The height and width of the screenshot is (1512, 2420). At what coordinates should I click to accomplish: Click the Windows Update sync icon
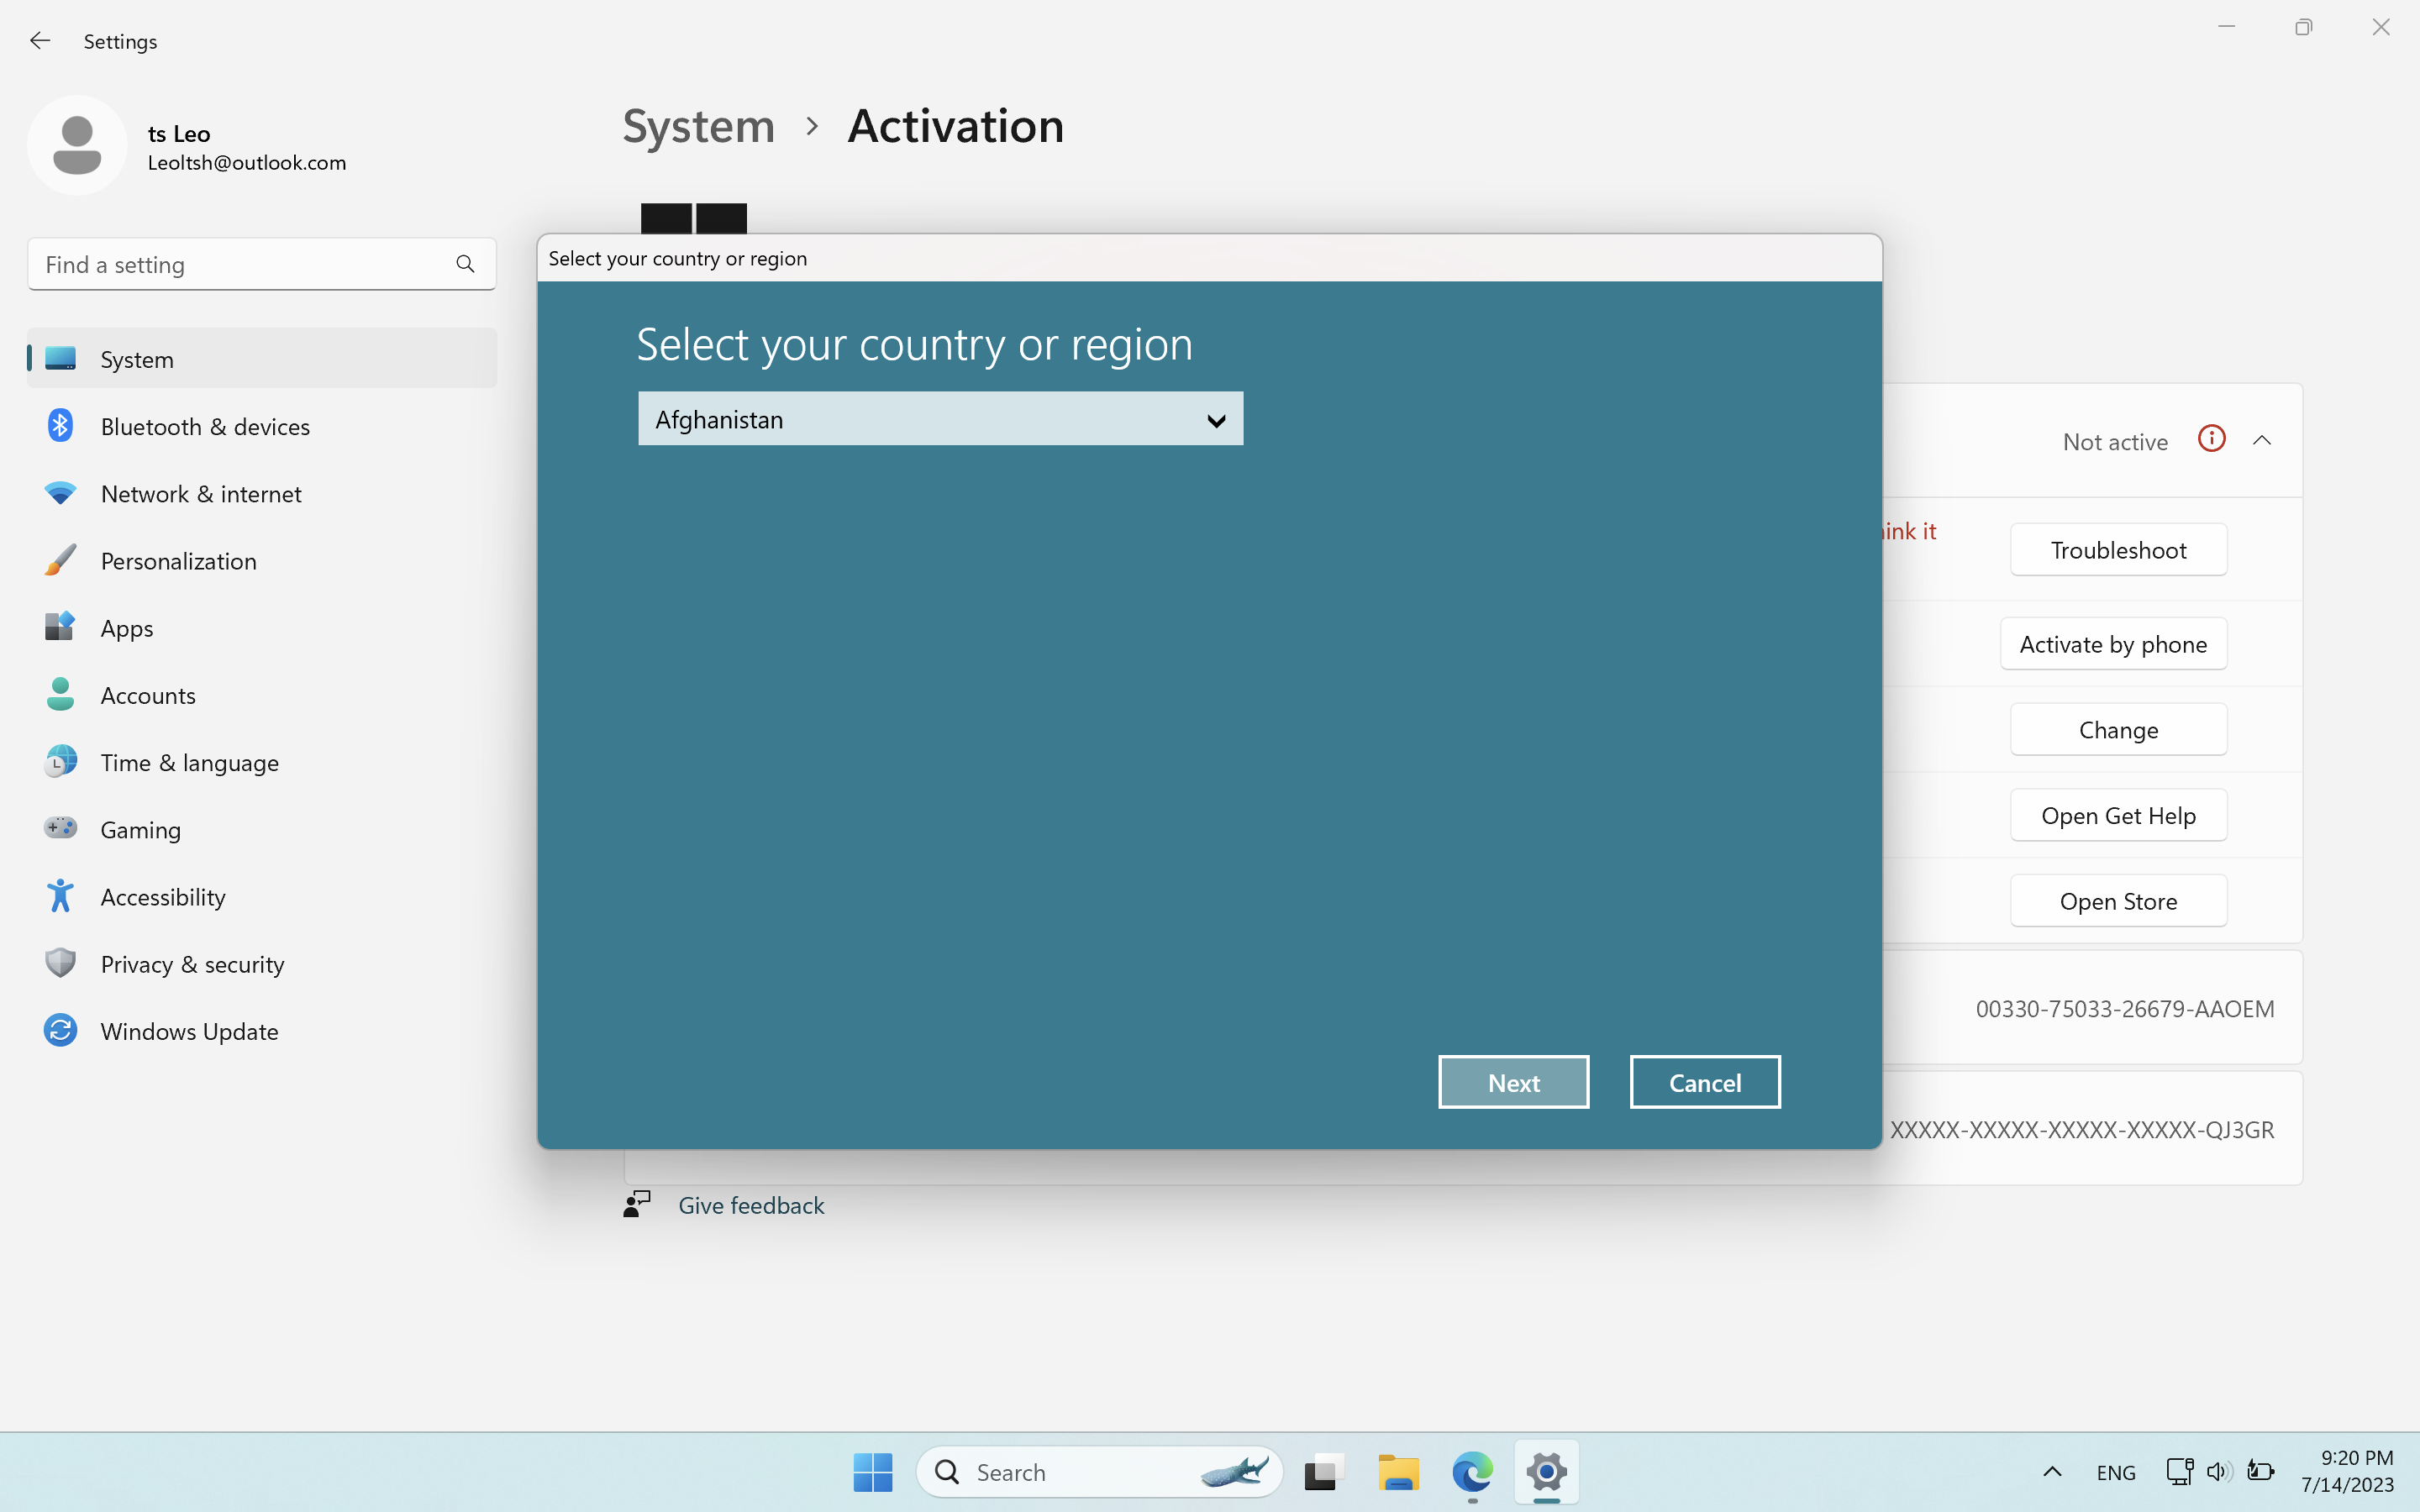pyautogui.click(x=60, y=1030)
